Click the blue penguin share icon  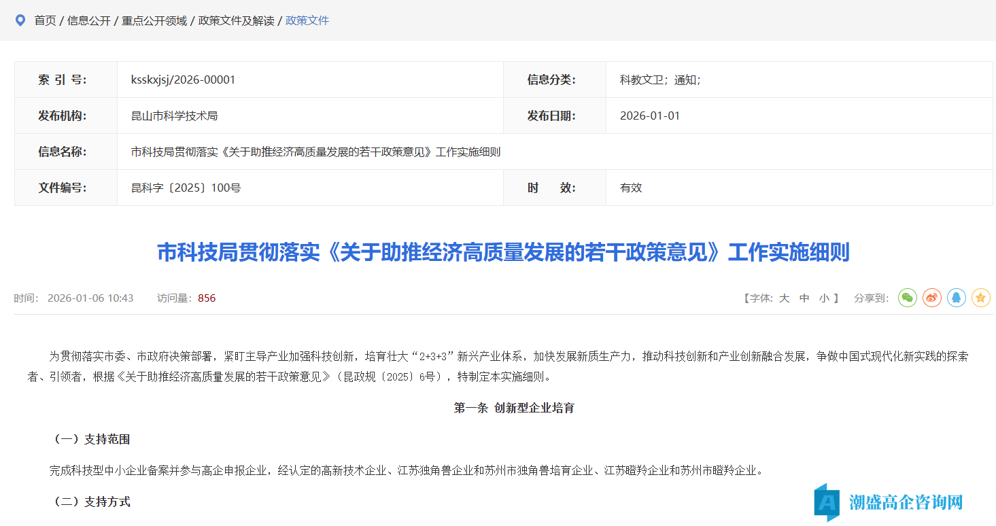click(956, 298)
